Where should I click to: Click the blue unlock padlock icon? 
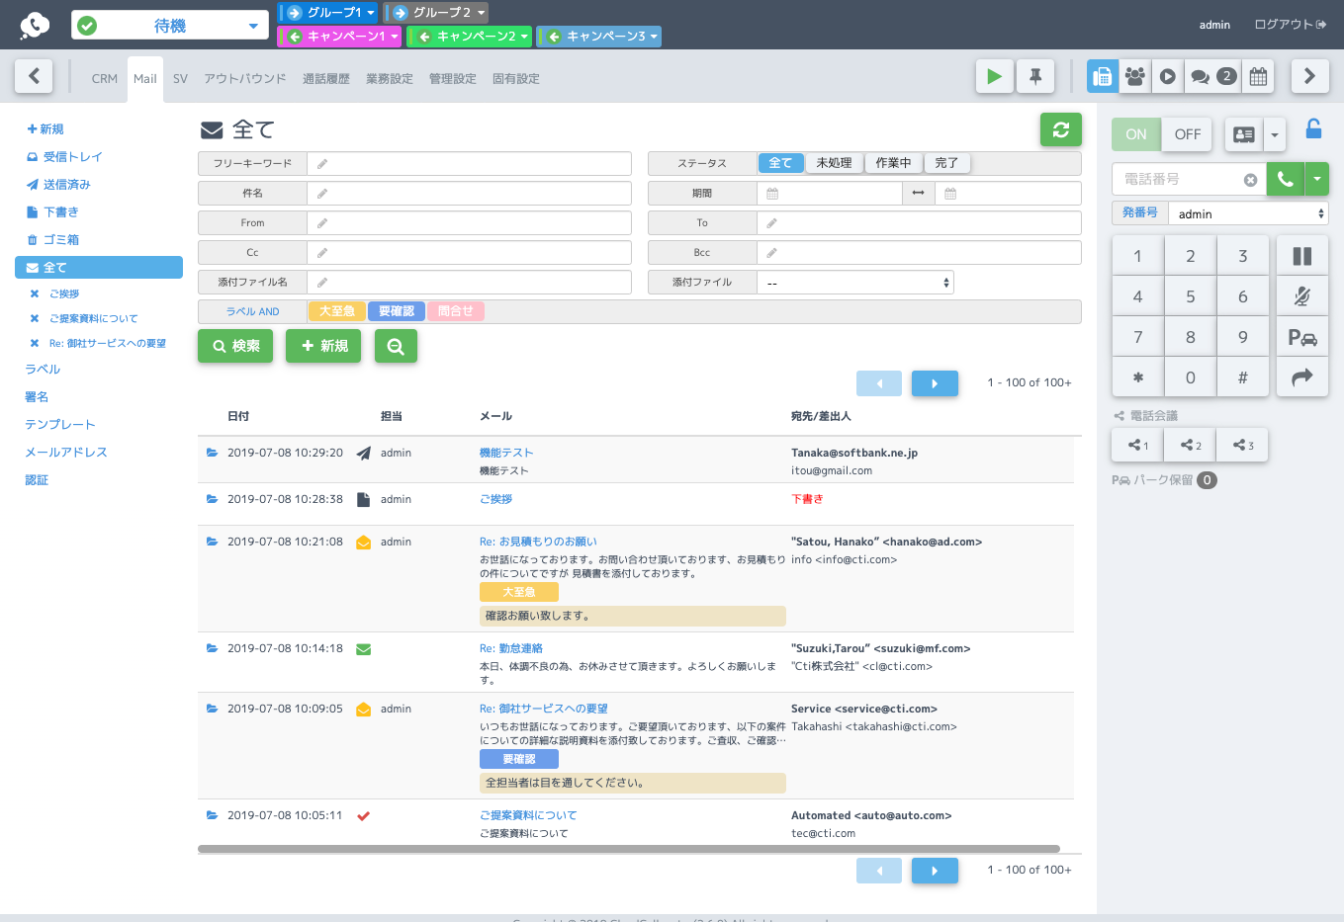[1313, 129]
